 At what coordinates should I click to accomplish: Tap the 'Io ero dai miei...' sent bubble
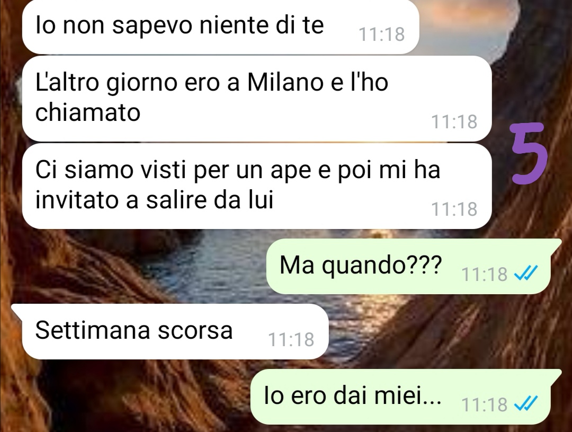coord(406,396)
